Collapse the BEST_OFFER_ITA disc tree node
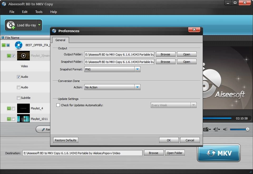Screen dimensions: 253x174 (x=3, y=45)
